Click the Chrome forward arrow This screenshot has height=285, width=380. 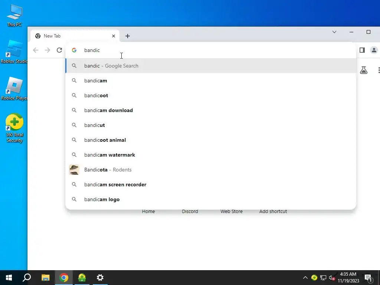click(x=47, y=50)
